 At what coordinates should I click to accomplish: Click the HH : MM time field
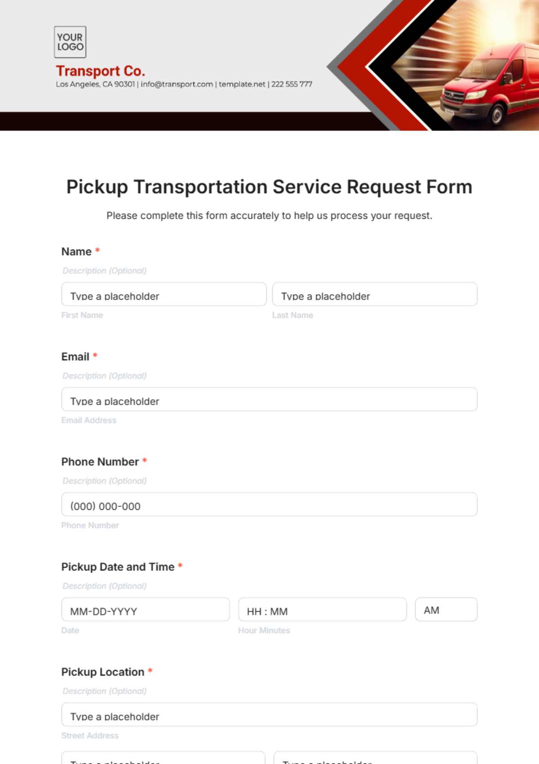click(x=322, y=610)
